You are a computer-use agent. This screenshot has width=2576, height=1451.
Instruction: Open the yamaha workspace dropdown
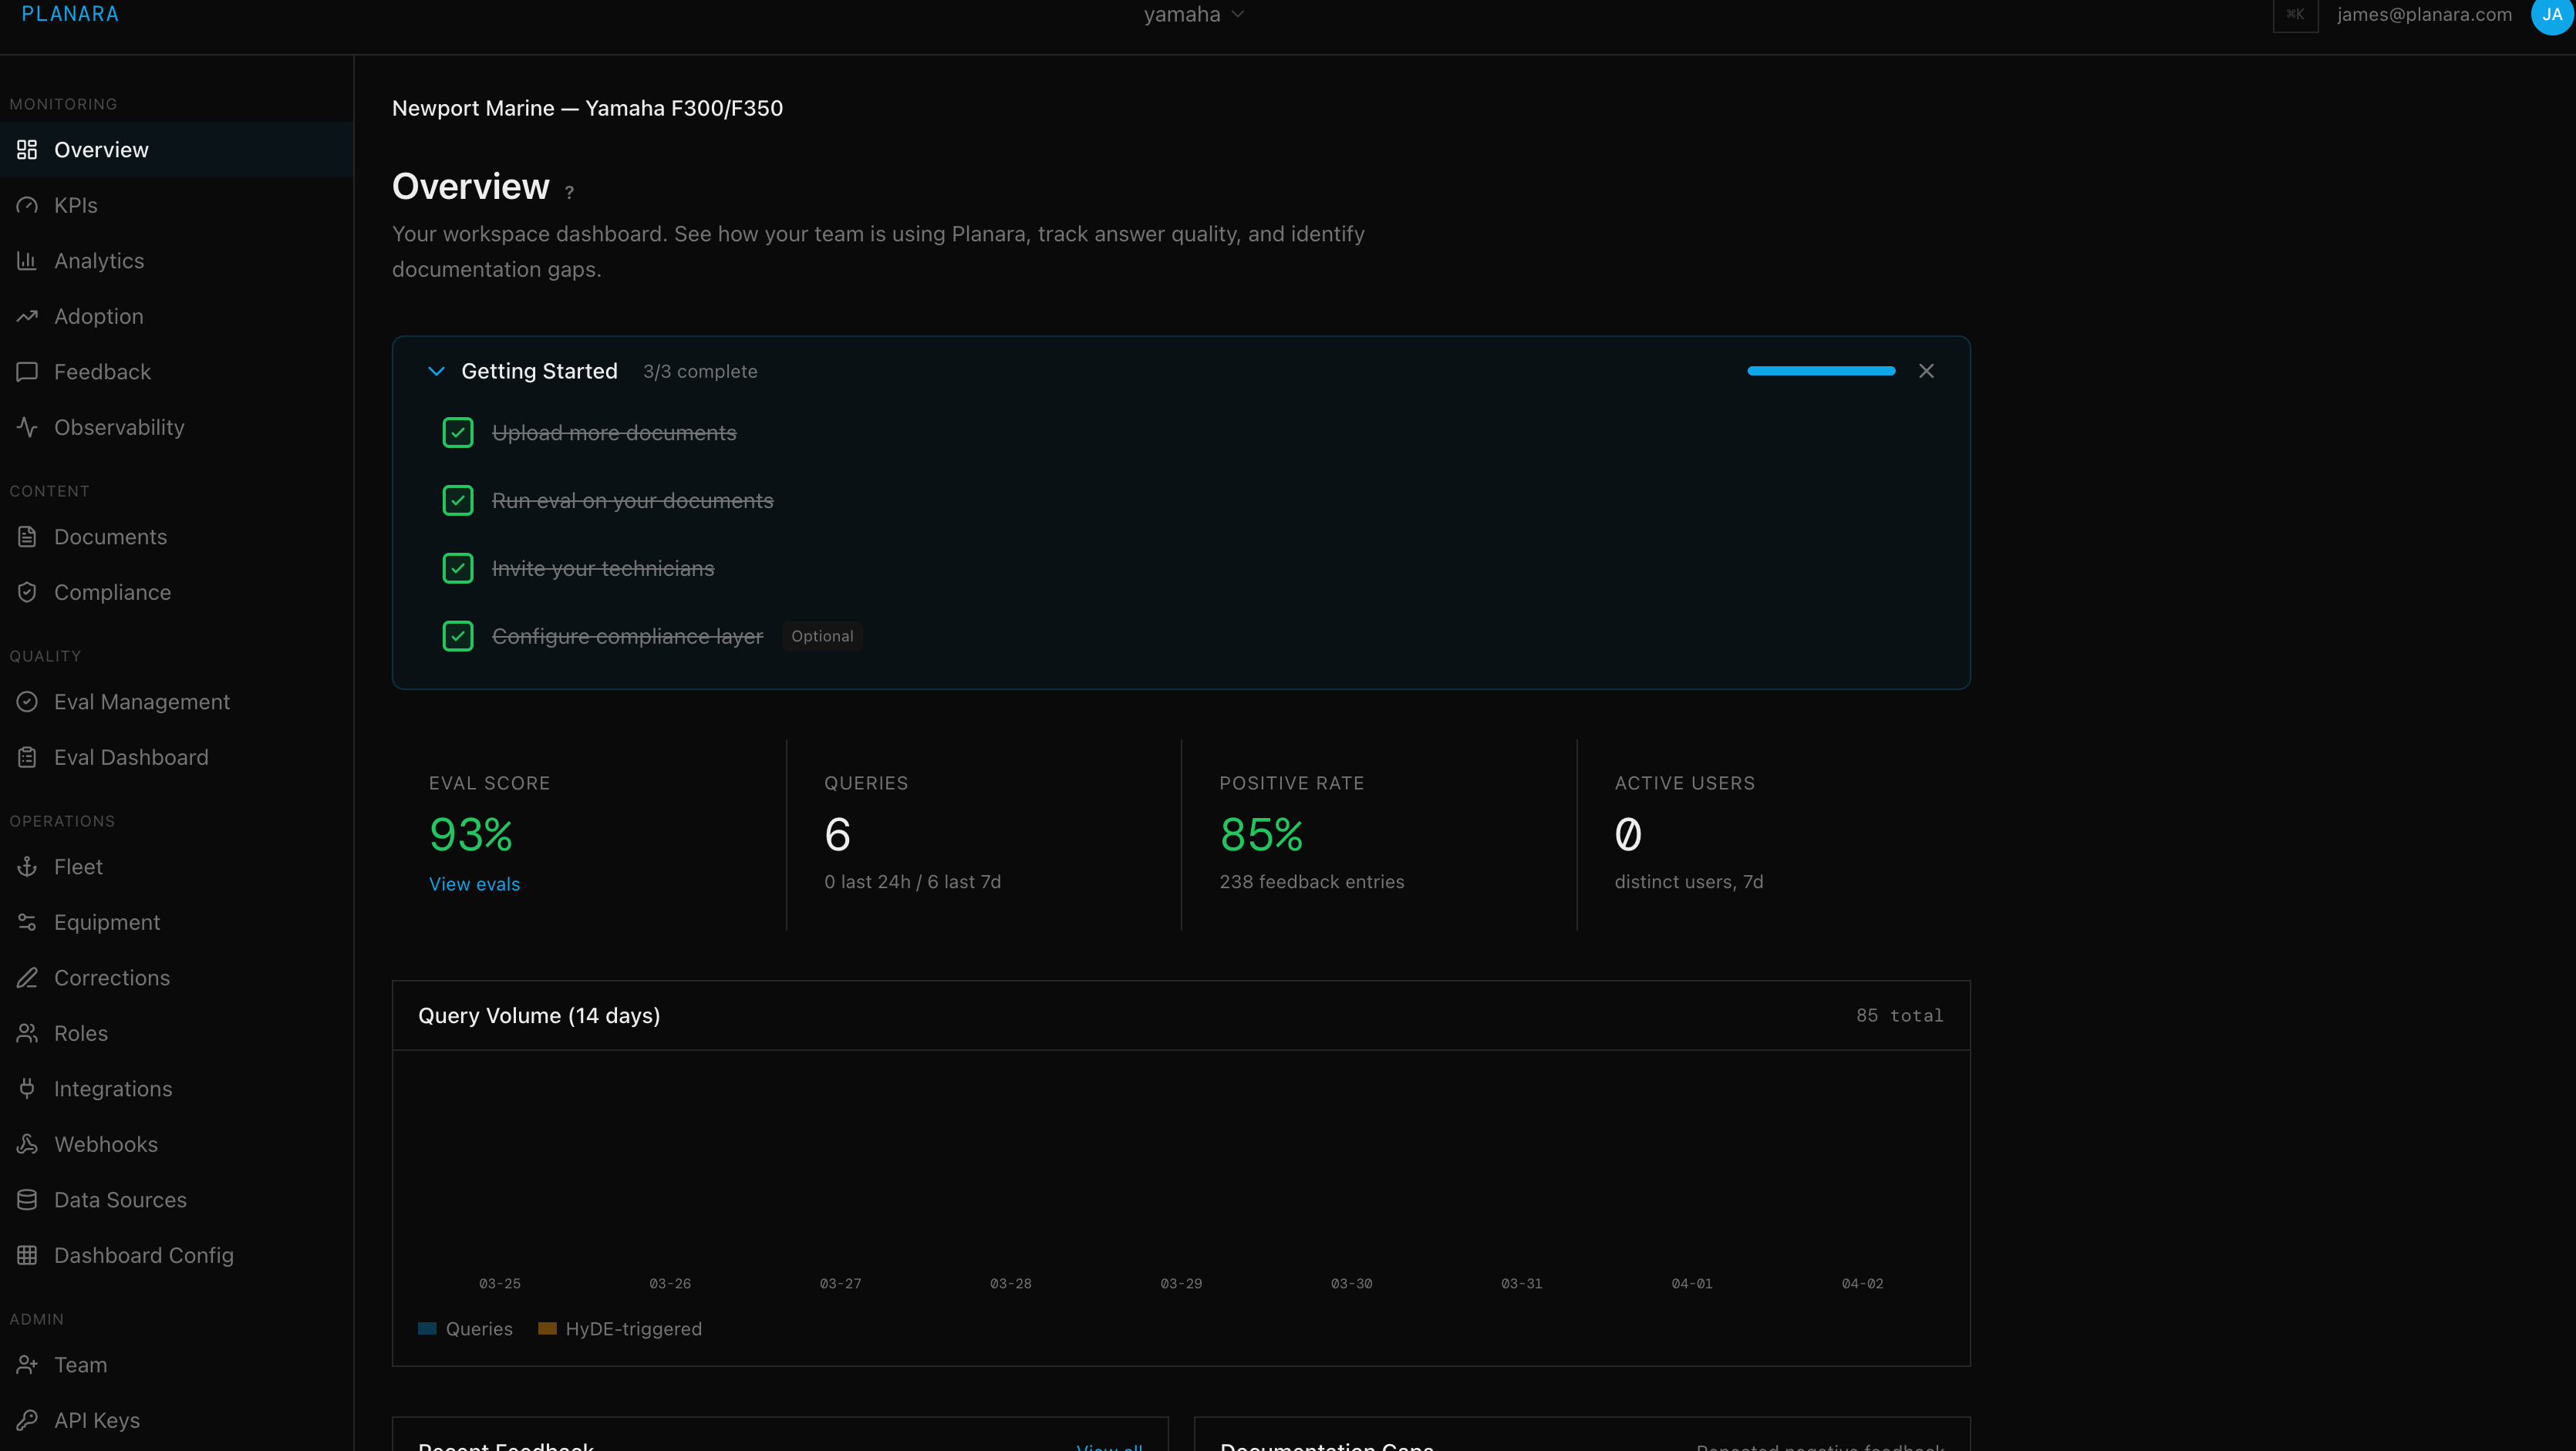(1194, 15)
